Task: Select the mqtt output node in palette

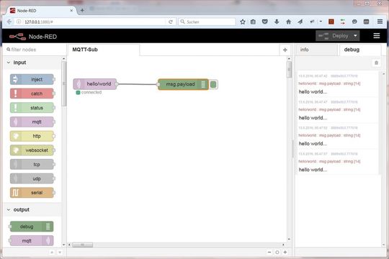Action: 31,240
